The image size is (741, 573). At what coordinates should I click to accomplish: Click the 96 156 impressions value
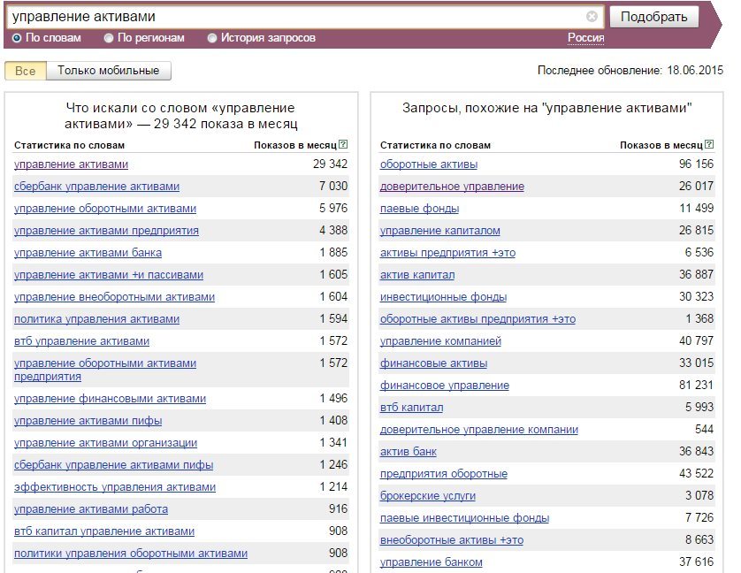point(696,164)
